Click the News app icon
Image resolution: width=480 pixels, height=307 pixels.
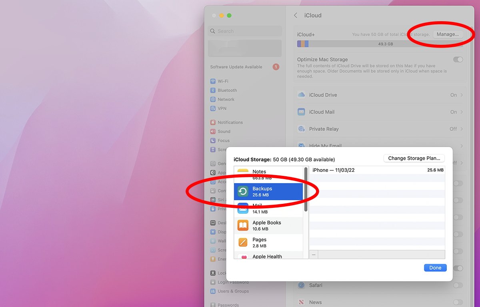(301, 302)
